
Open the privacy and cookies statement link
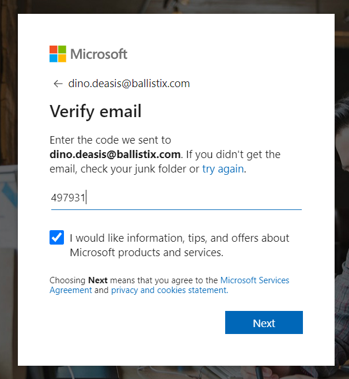point(169,290)
